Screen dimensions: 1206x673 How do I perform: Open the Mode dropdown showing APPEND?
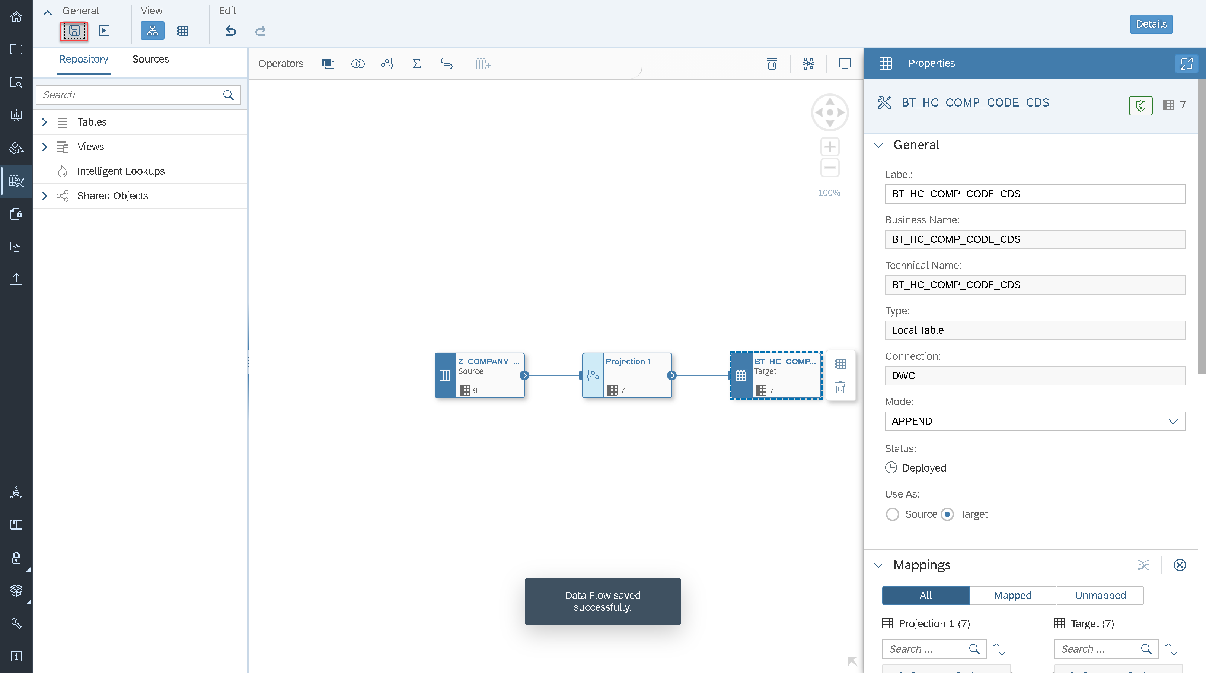(1035, 421)
